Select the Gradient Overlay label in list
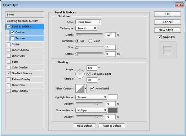This screenshot has height=136, width=186. 22,73
